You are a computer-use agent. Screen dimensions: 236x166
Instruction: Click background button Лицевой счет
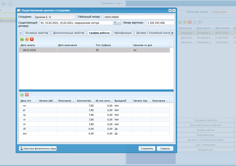click(x=206, y=150)
